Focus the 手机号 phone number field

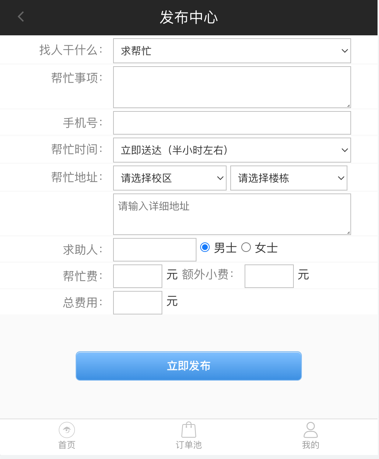232,123
